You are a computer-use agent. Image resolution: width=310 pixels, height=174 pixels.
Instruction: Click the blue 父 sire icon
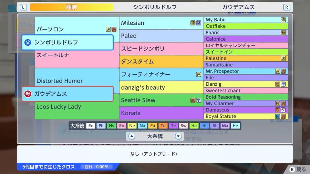(28, 42)
